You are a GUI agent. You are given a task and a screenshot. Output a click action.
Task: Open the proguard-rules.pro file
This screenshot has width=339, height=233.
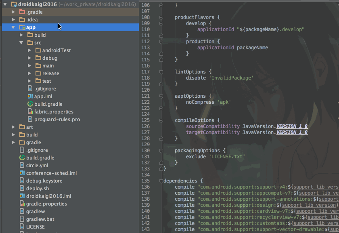[x=50, y=119]
